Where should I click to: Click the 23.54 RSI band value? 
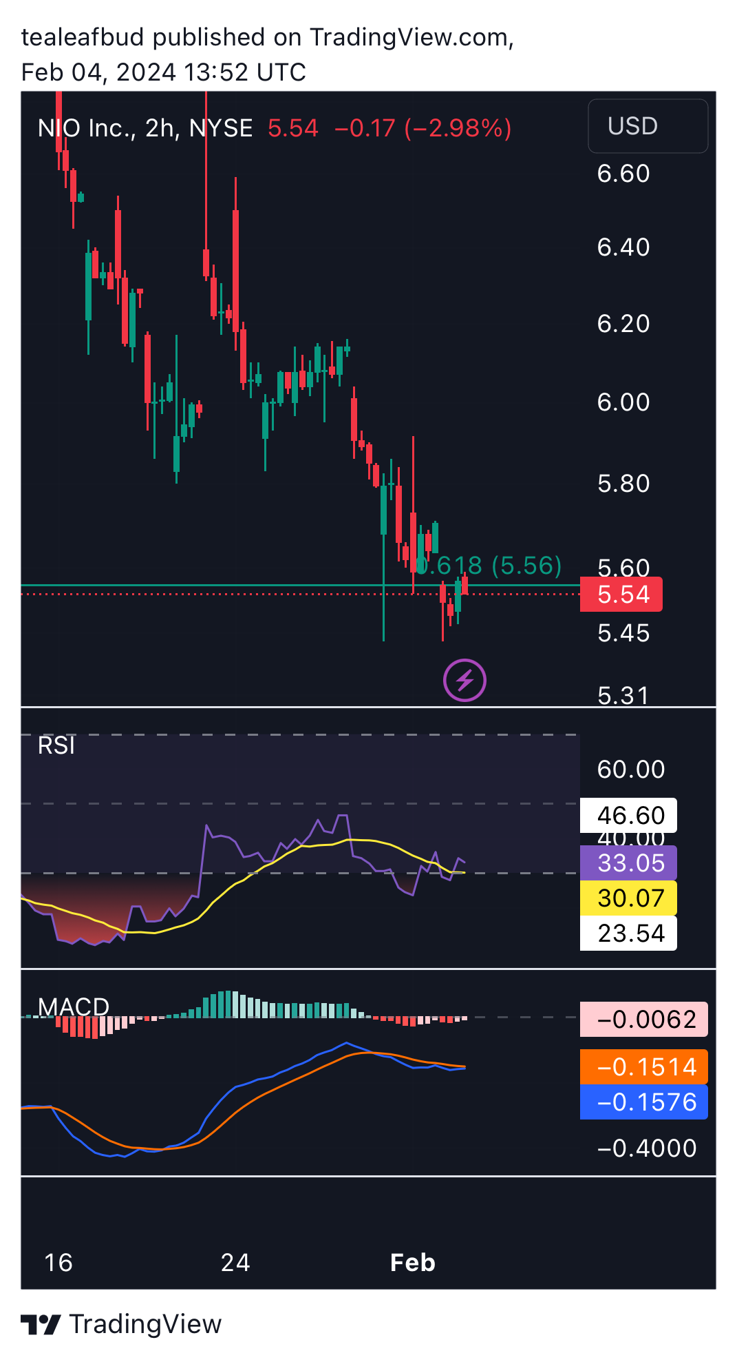click(628, 933)
